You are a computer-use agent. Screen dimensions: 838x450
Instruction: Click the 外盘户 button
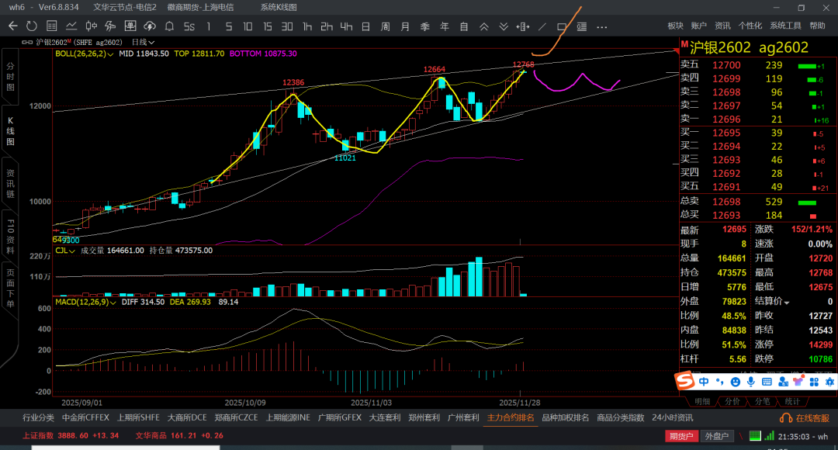(x=716, y=436)
